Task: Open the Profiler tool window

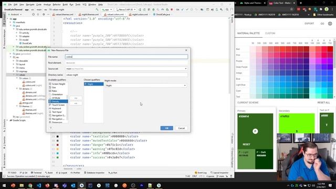Action: [x=75, y=173]
